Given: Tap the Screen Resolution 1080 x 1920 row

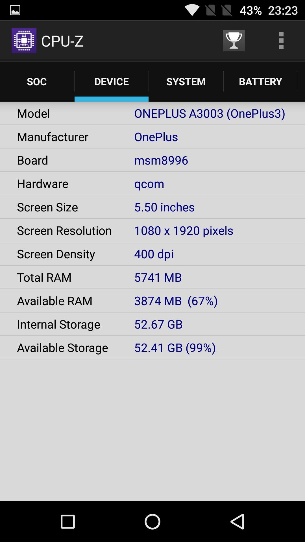Looking at the screenshot, I should (152, 231).
